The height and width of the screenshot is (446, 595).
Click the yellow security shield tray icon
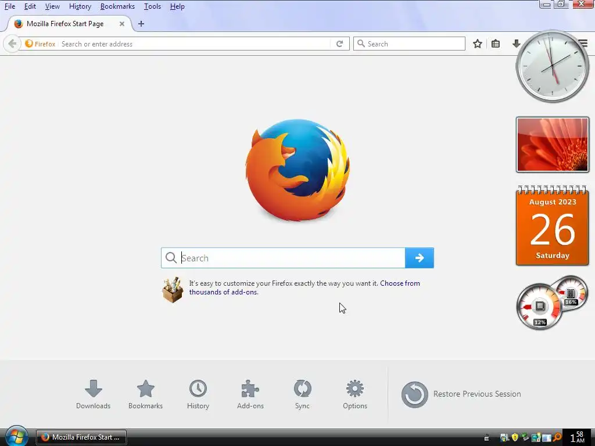pos(515,438)
